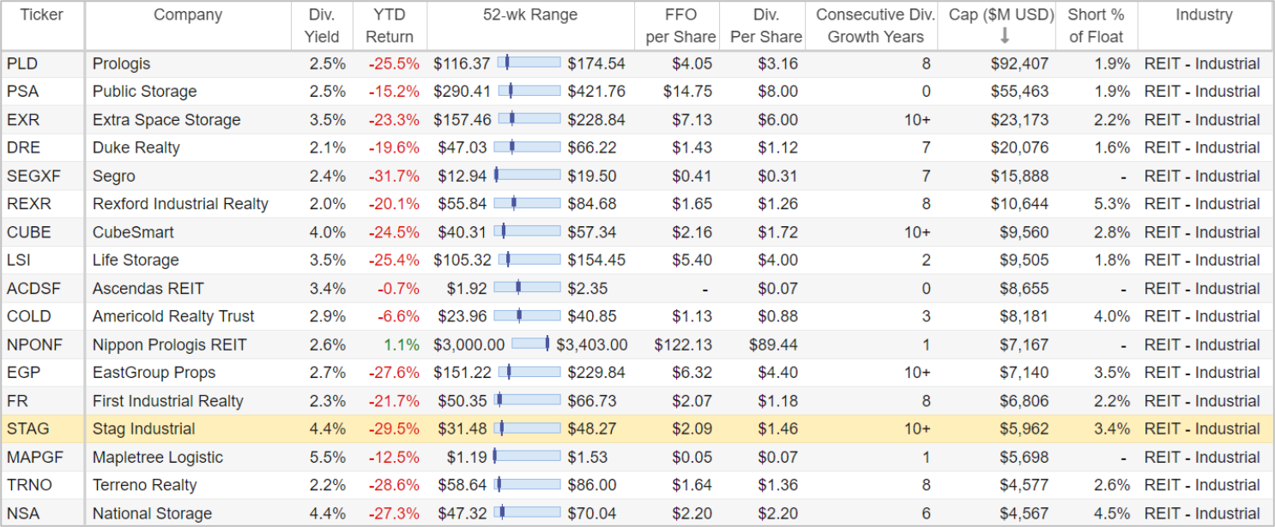Click company name Ascendas REIT
Image resolution: width=1275 pixels, height=527 pixels.
[x=148, y=288]
